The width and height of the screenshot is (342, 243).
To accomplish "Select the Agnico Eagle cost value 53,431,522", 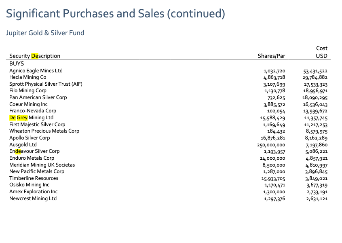I will pos(315,71).
